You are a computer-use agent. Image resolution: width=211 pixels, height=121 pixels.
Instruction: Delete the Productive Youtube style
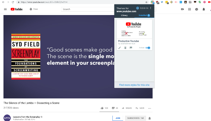[x=125, y=48]
